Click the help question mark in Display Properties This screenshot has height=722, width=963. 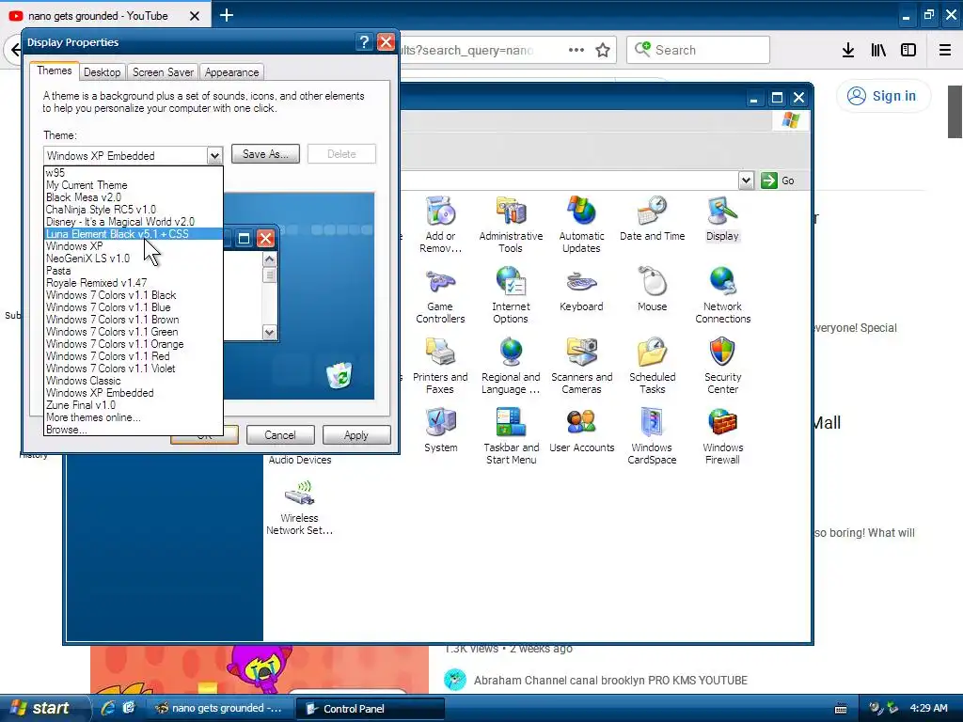(364, 41)
